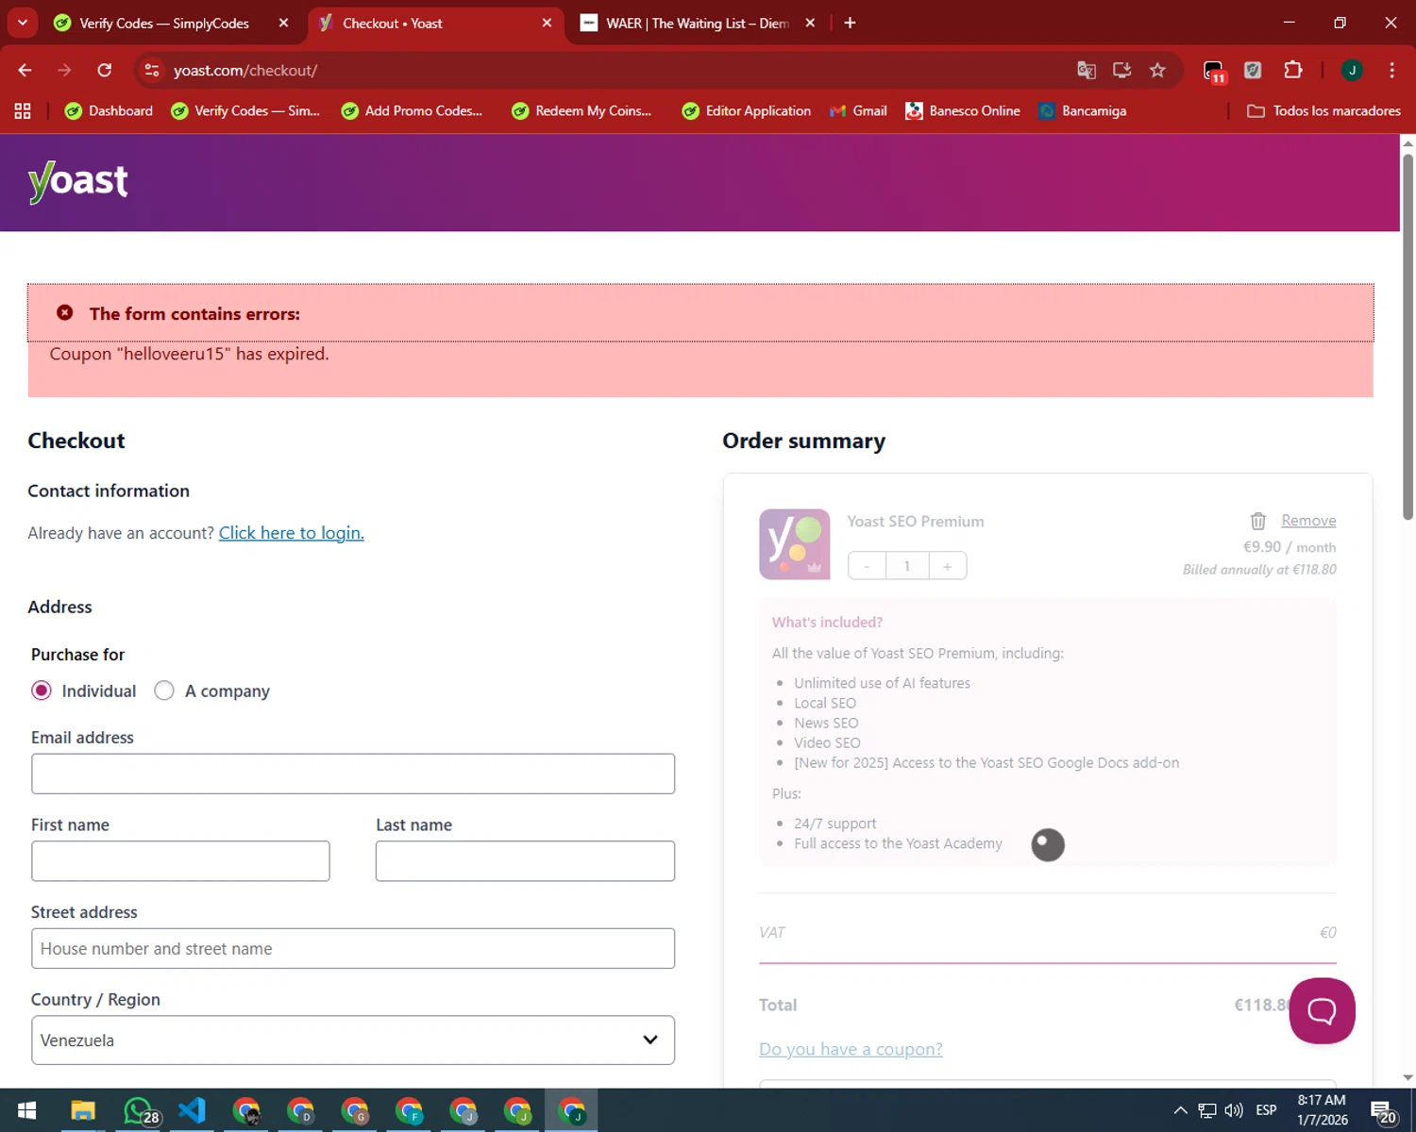Image resolution: width=1416 pixels, height=1132 pixels.
Task: Click the volume icon in system tray
Action: [1233, 1110]
